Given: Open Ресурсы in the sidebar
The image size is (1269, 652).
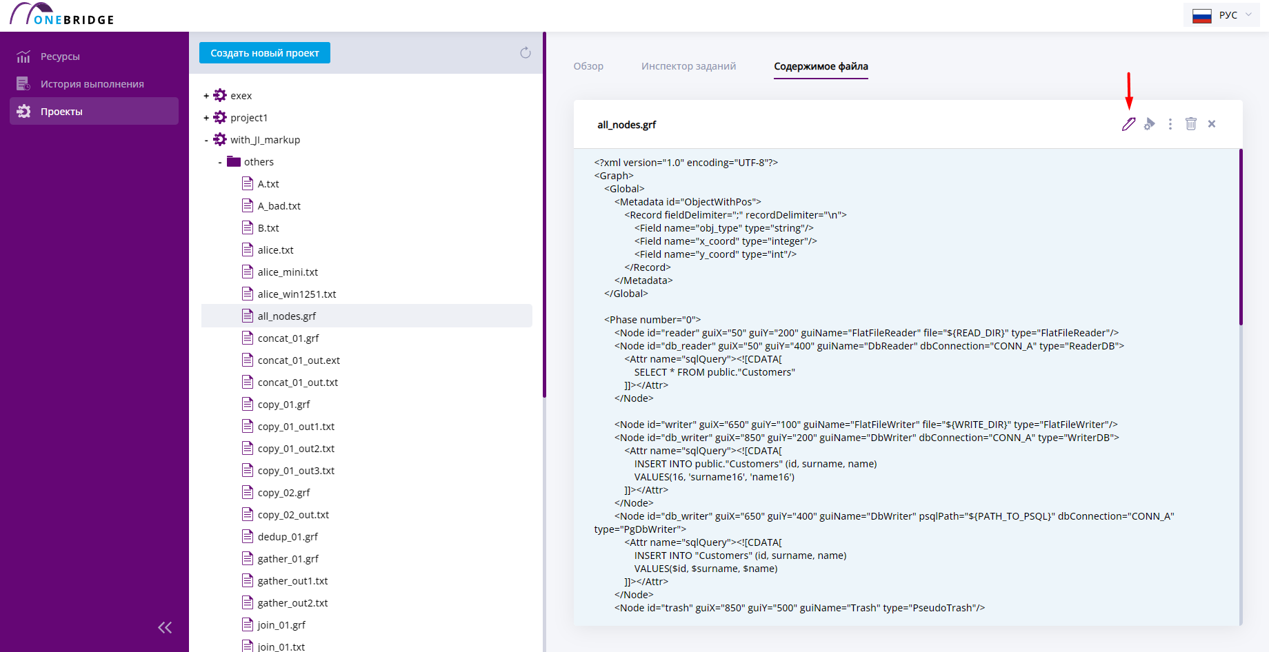Looking at the screenshot, I should [x=94, y=57].
